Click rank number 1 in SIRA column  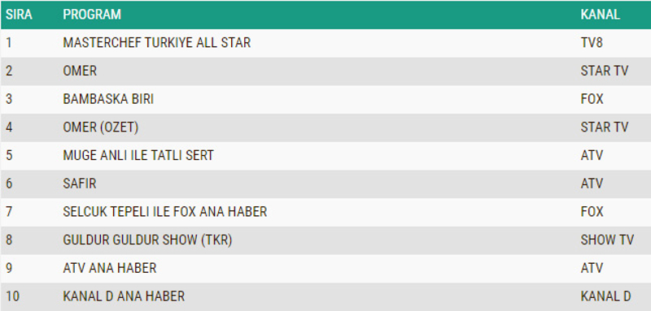[9, 43]
